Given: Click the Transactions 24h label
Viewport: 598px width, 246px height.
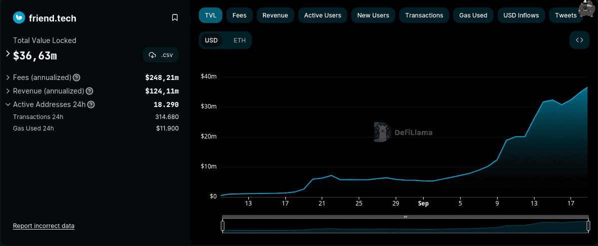Looking at the screenshot, I should coord(38,117).
